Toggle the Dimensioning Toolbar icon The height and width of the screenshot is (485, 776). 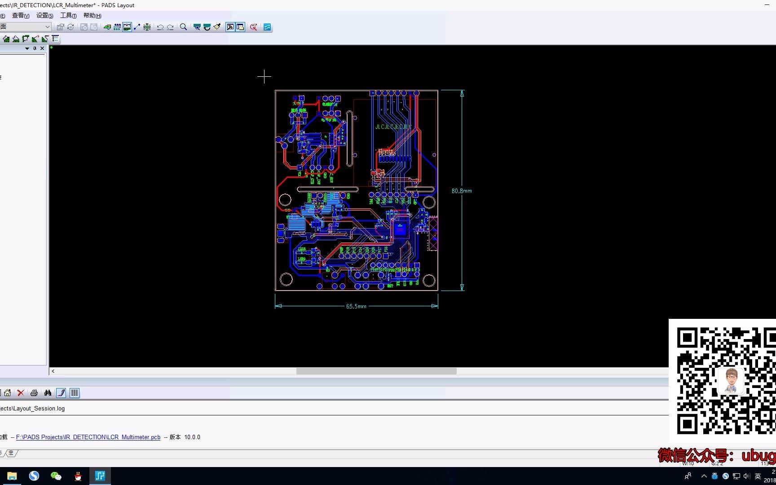pyautogui.click(x=127, y=27)
